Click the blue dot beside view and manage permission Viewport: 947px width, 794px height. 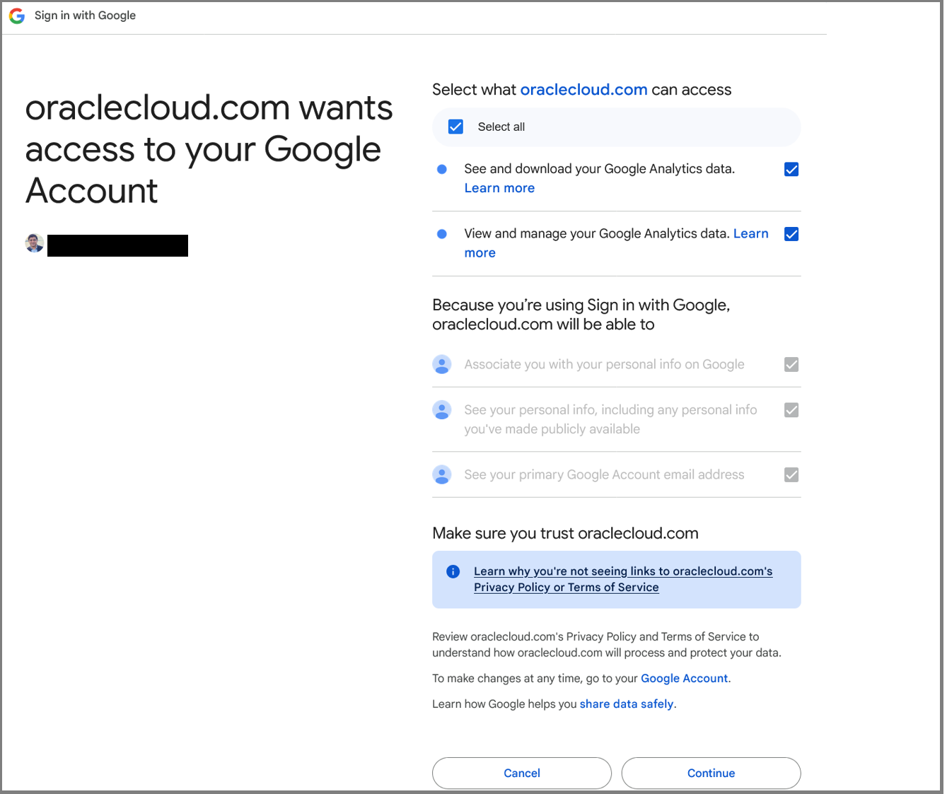point(442,234)
